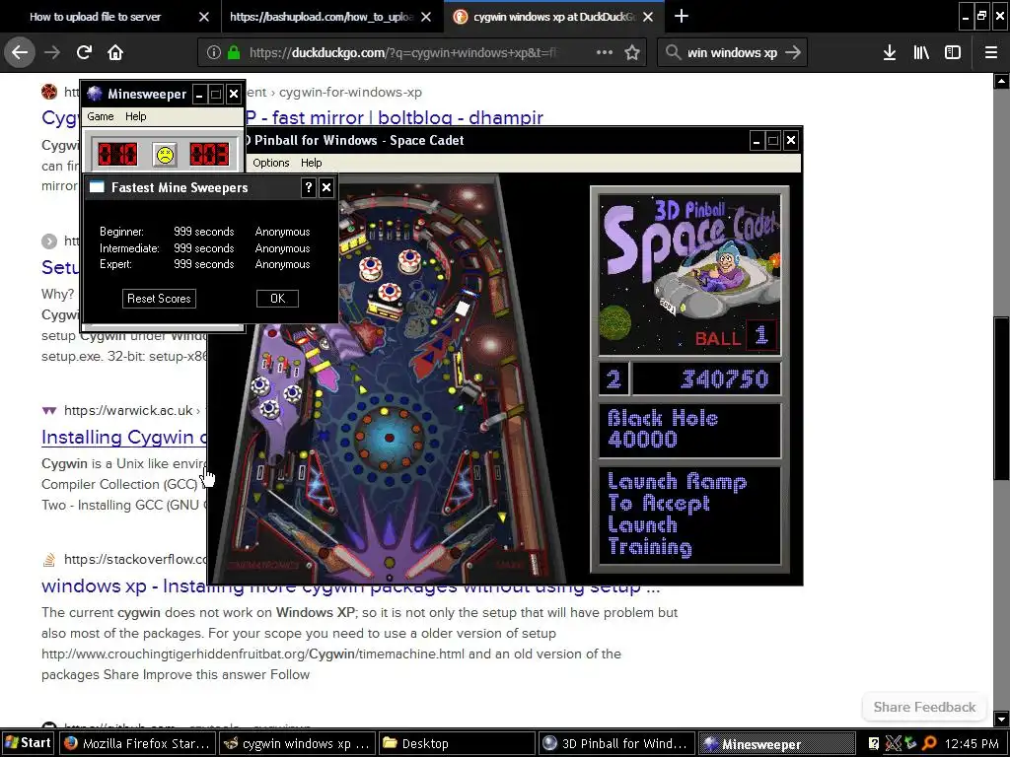Click OK in Fastest Mine Sweepers dialog

pyautogui.click(x=277, y=299)
